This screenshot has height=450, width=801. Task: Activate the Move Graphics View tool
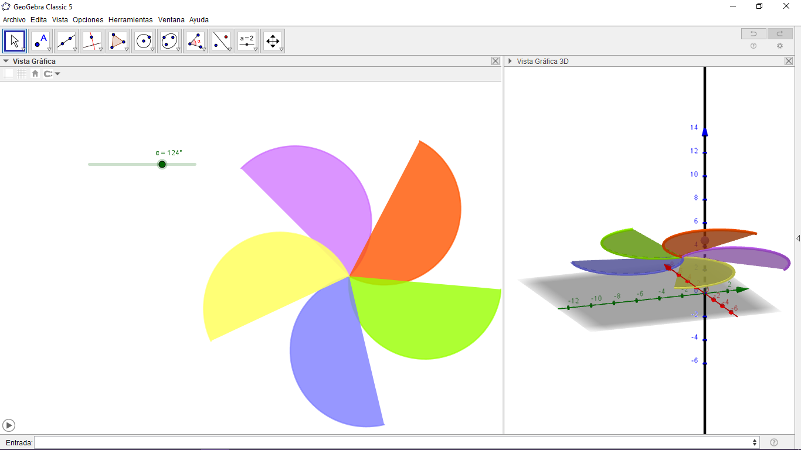(x=272, y=40)
